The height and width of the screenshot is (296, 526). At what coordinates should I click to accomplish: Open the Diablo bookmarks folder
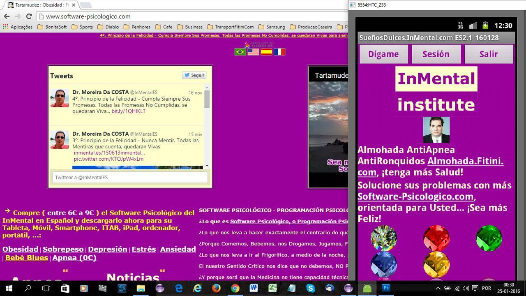108,27
